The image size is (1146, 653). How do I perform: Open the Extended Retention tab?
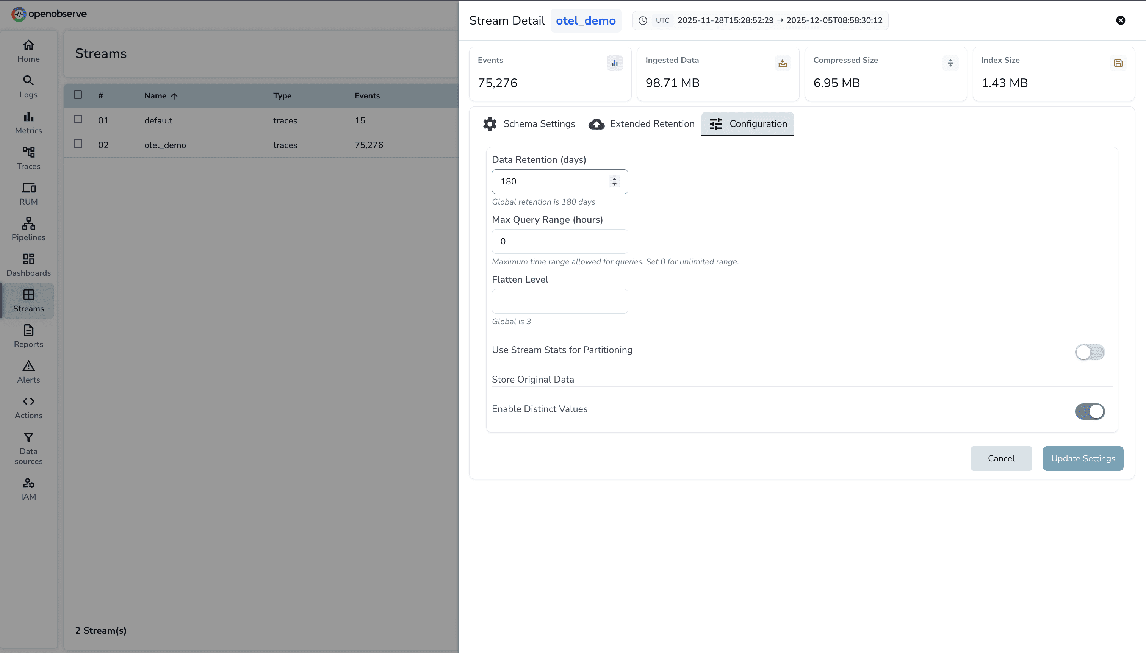coord(641,124)
